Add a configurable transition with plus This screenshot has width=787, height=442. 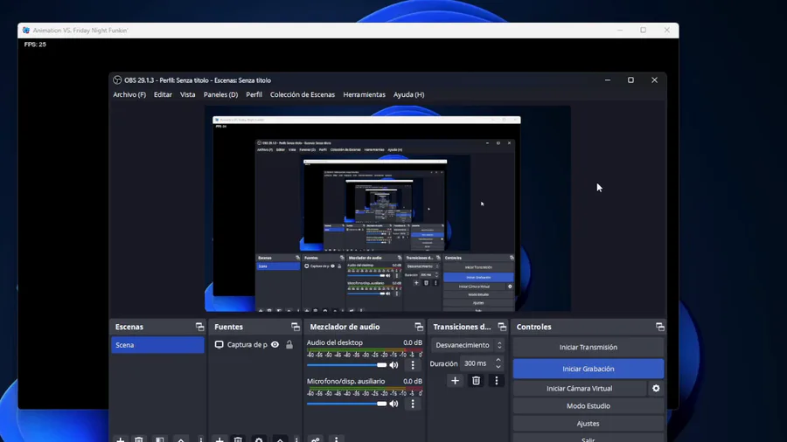click(x=455, y=381)
